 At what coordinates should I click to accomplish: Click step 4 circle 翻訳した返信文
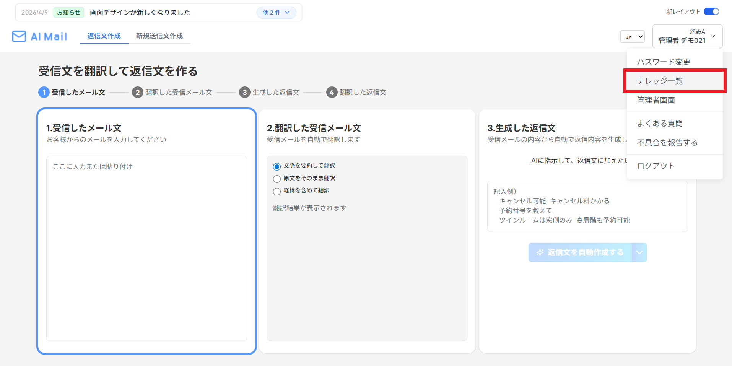332,92
